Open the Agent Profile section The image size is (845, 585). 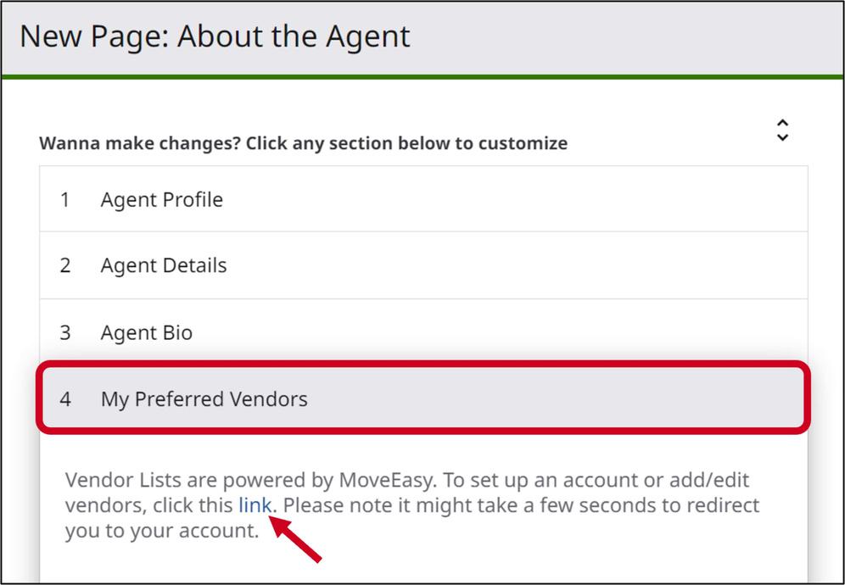coord(161,200)
